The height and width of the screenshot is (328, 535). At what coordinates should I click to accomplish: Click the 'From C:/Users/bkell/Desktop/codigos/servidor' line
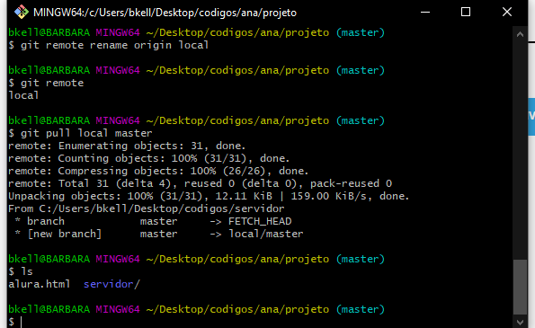point(146,208)
